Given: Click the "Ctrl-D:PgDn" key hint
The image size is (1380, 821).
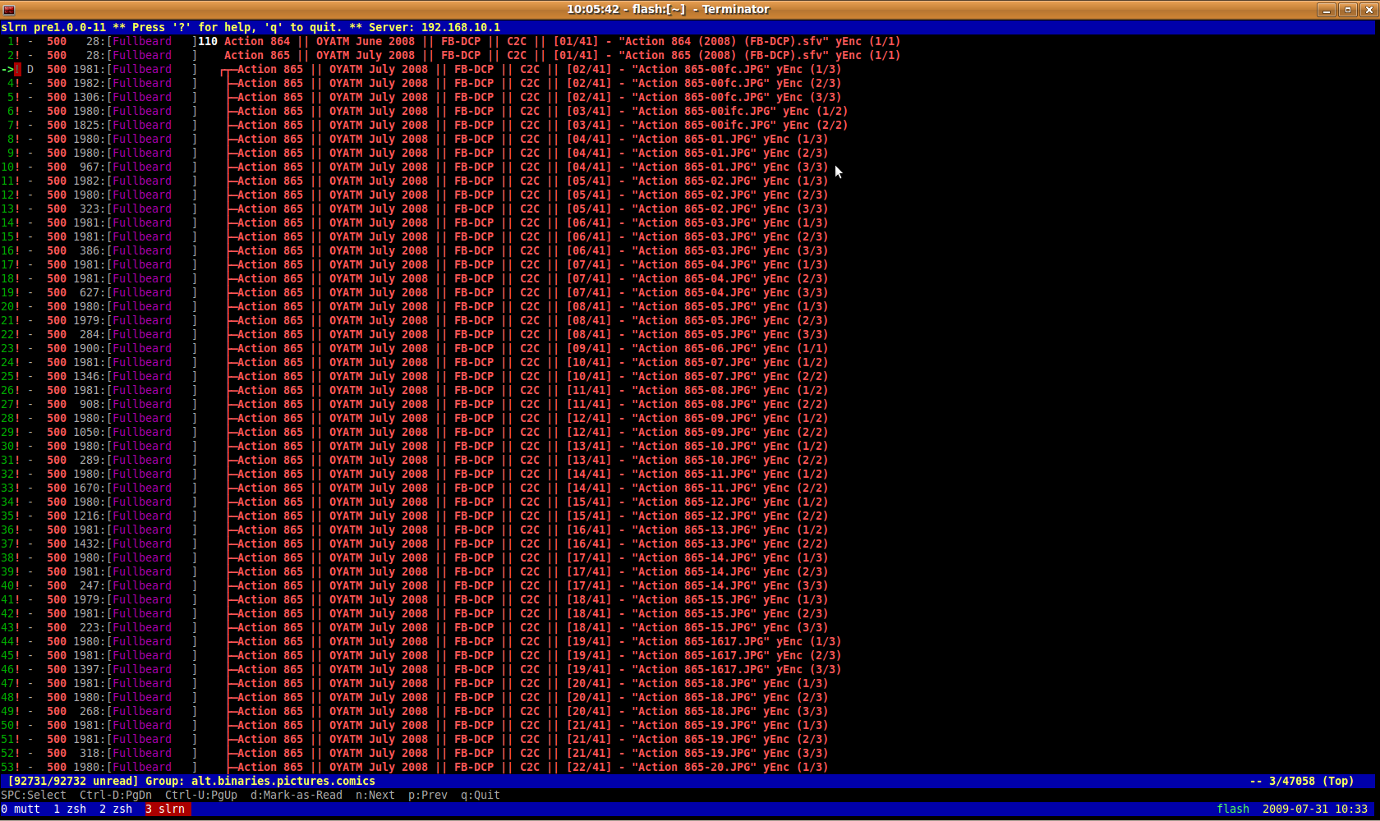Looking at the screenshot, I should coord(116,796).
